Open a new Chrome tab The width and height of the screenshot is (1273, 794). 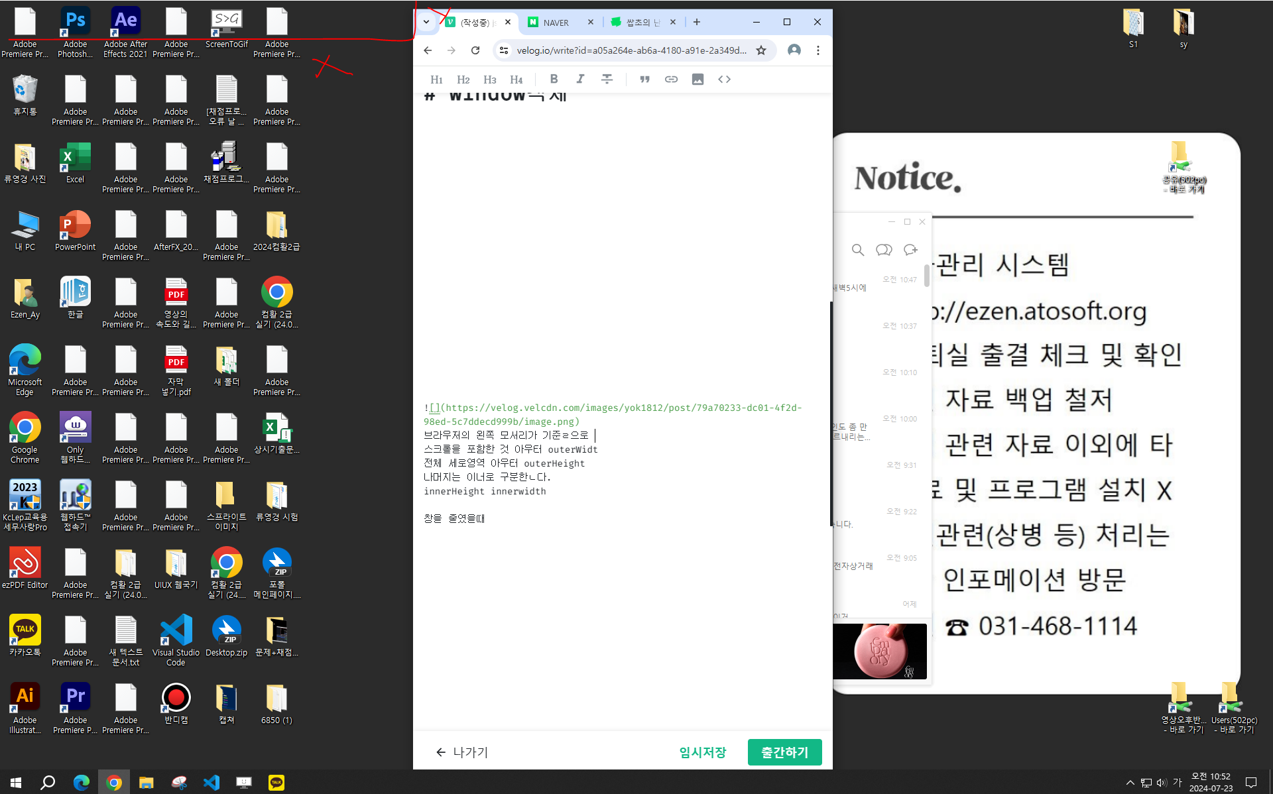click(x=696, y=22)
